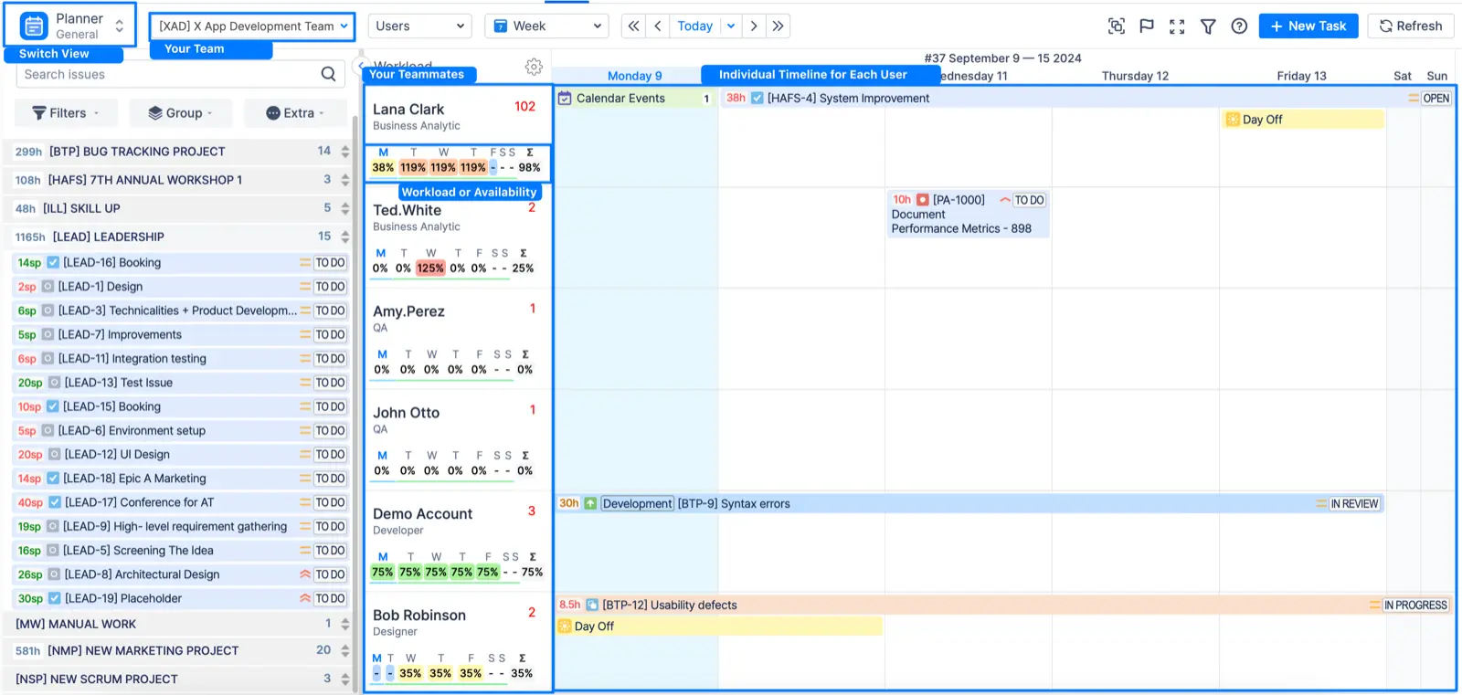Toggle checkbox icon on LEAD-19 Placeholder
1462x695 pixels.
click(54, 598)
